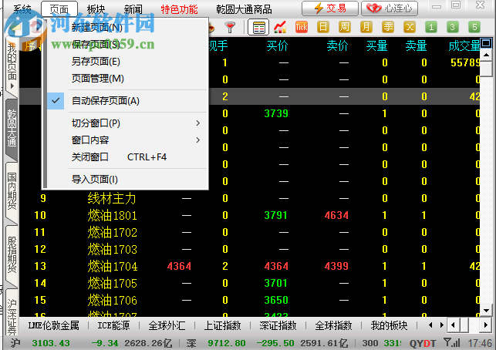
Task: Select the 1-minute period icon
Action: pyautogui.click(x=431, y=27)
